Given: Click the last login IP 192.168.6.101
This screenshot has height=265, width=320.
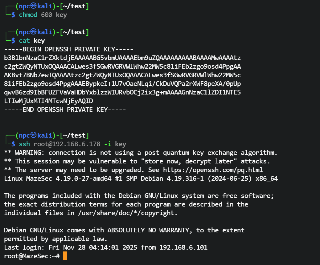Looking at the screenshot, I should point(183,247).
